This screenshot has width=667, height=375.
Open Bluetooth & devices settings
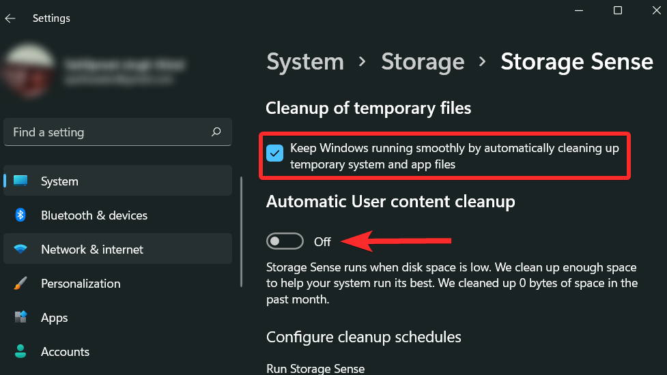coord(94,215)
